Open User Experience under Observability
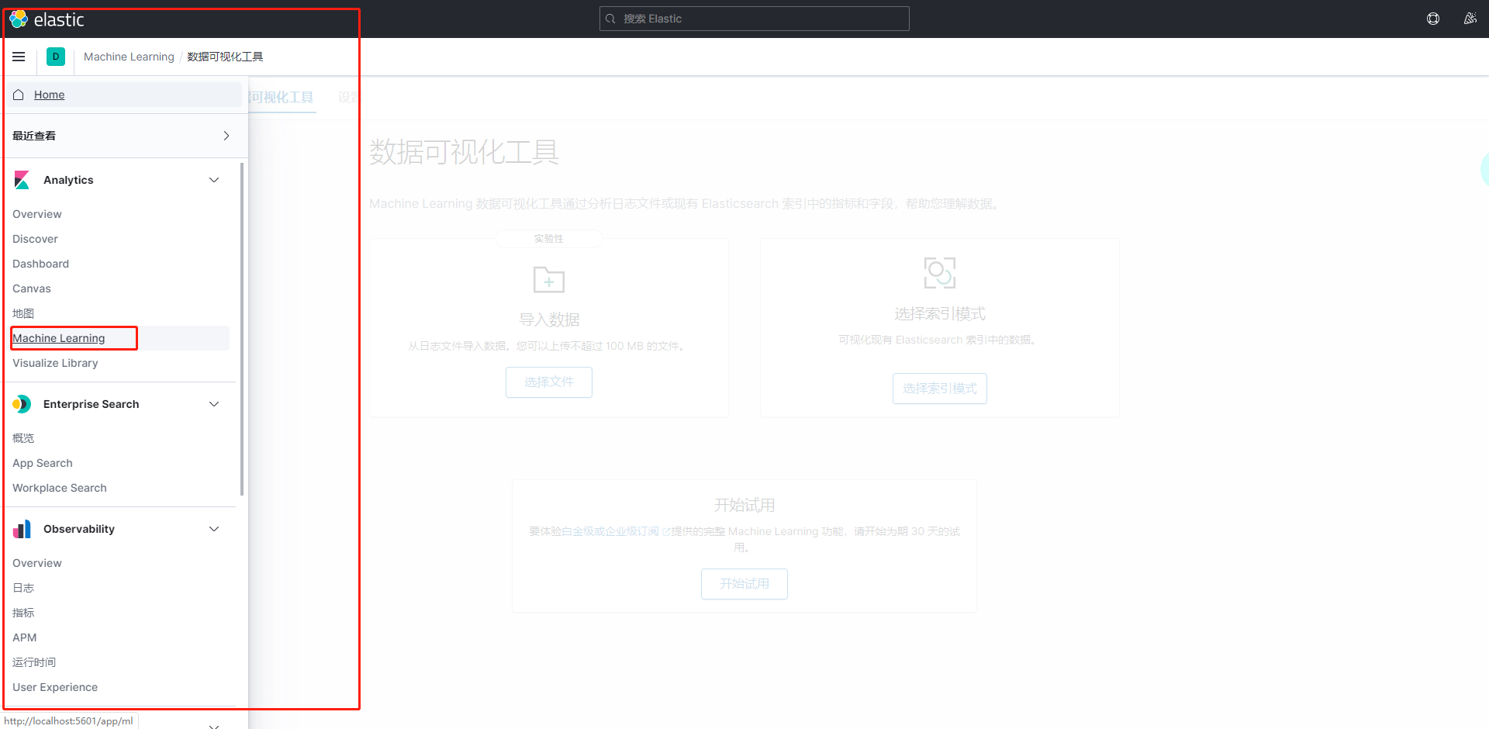Viewport: 1489px width, 729px height. (x=55, y=687)
